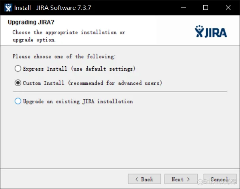240x189 pixels.
Task: Continue with the Next button
Action: pos(181,179)
